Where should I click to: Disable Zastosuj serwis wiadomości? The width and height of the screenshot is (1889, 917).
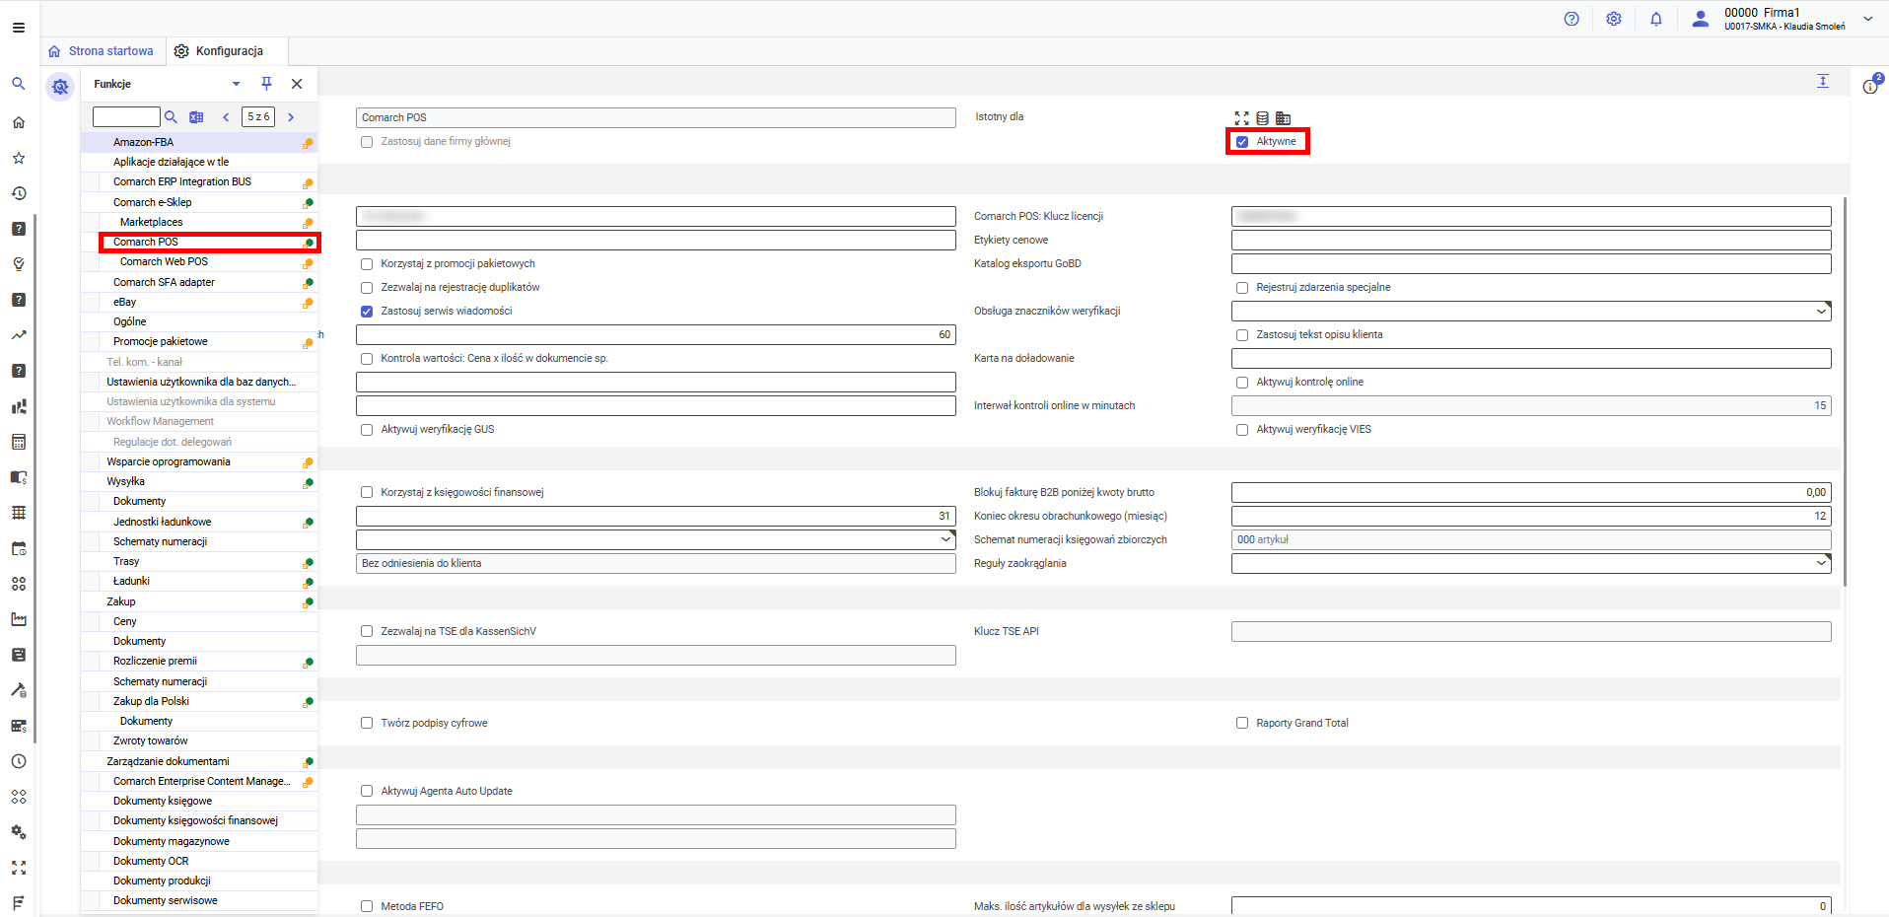[367, 312]
